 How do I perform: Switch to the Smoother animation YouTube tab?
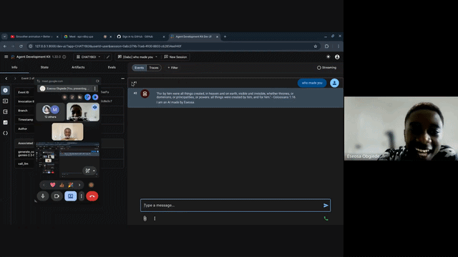(x=34, y=36)
